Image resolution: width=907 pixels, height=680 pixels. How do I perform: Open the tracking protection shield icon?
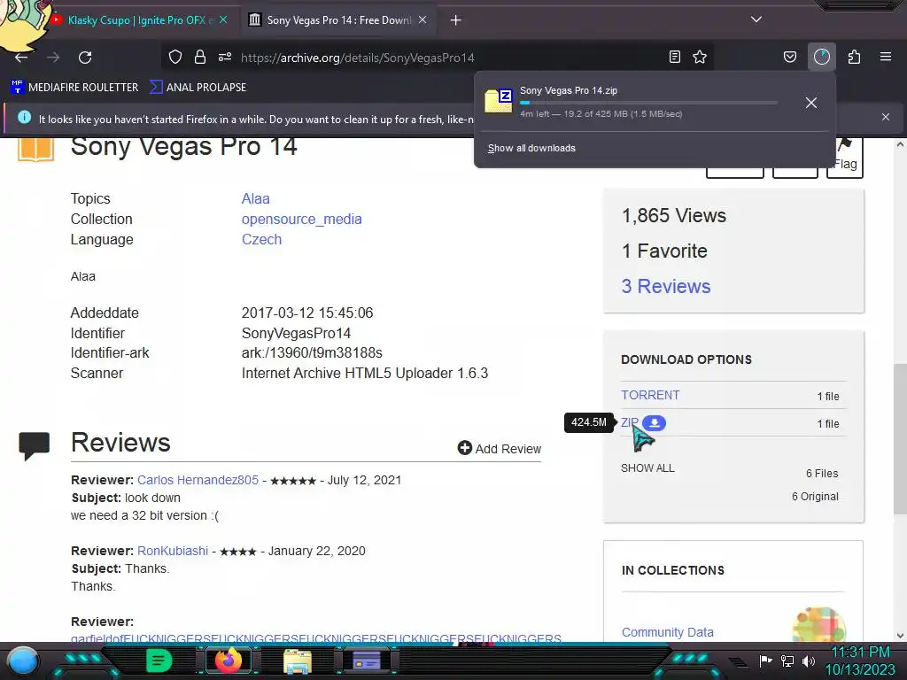click(x=175, y=57)
